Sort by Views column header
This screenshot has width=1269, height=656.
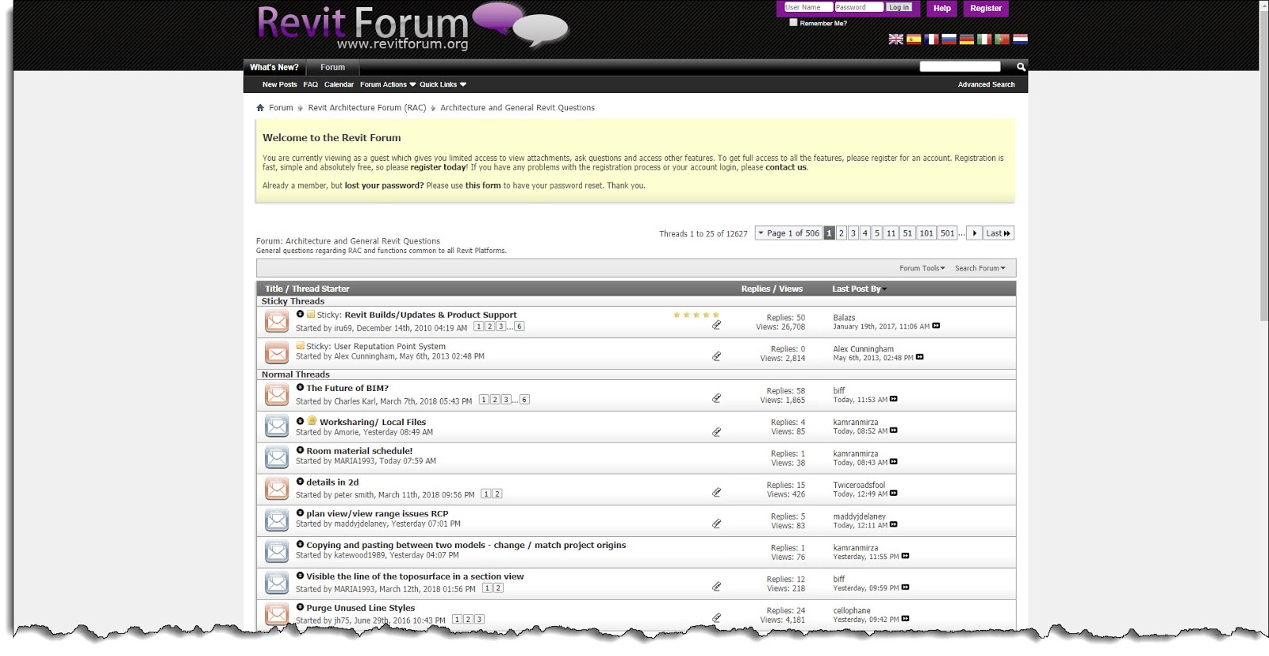pos(791,289)
